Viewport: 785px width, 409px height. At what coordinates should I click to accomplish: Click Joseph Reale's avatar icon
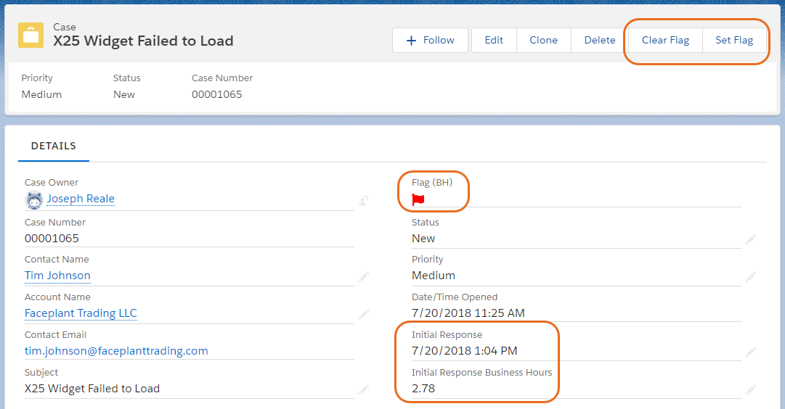[x=34, y=199]
